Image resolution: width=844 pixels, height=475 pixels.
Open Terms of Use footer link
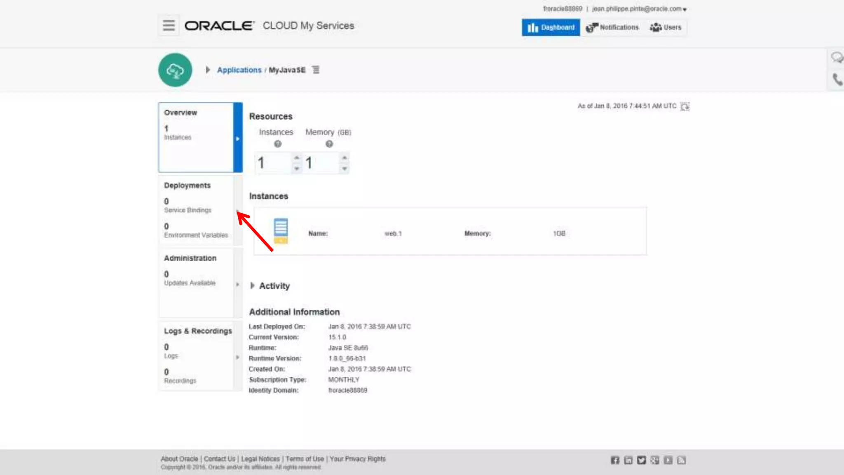[305, 459]
